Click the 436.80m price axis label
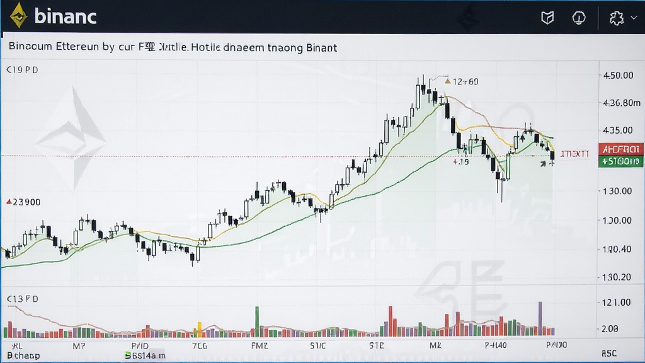This screenshot has width=645, height=363. pyautogui.click(x=622, y=103)
